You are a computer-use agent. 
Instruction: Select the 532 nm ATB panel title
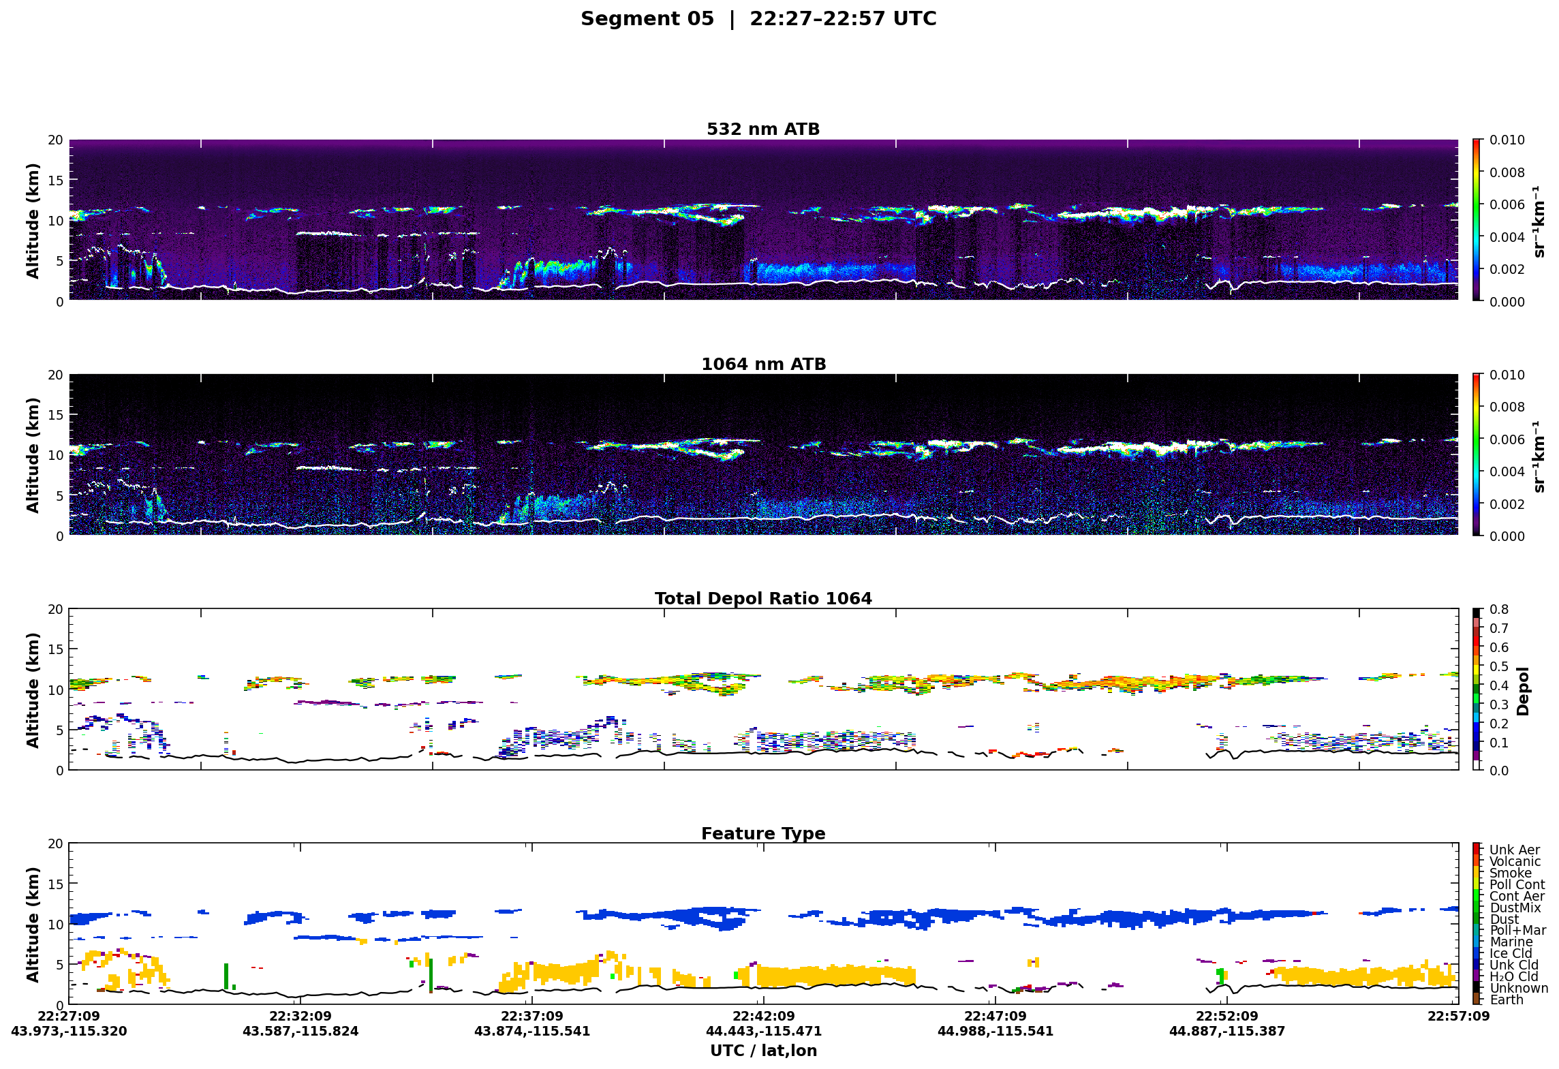tap(763, 129)
